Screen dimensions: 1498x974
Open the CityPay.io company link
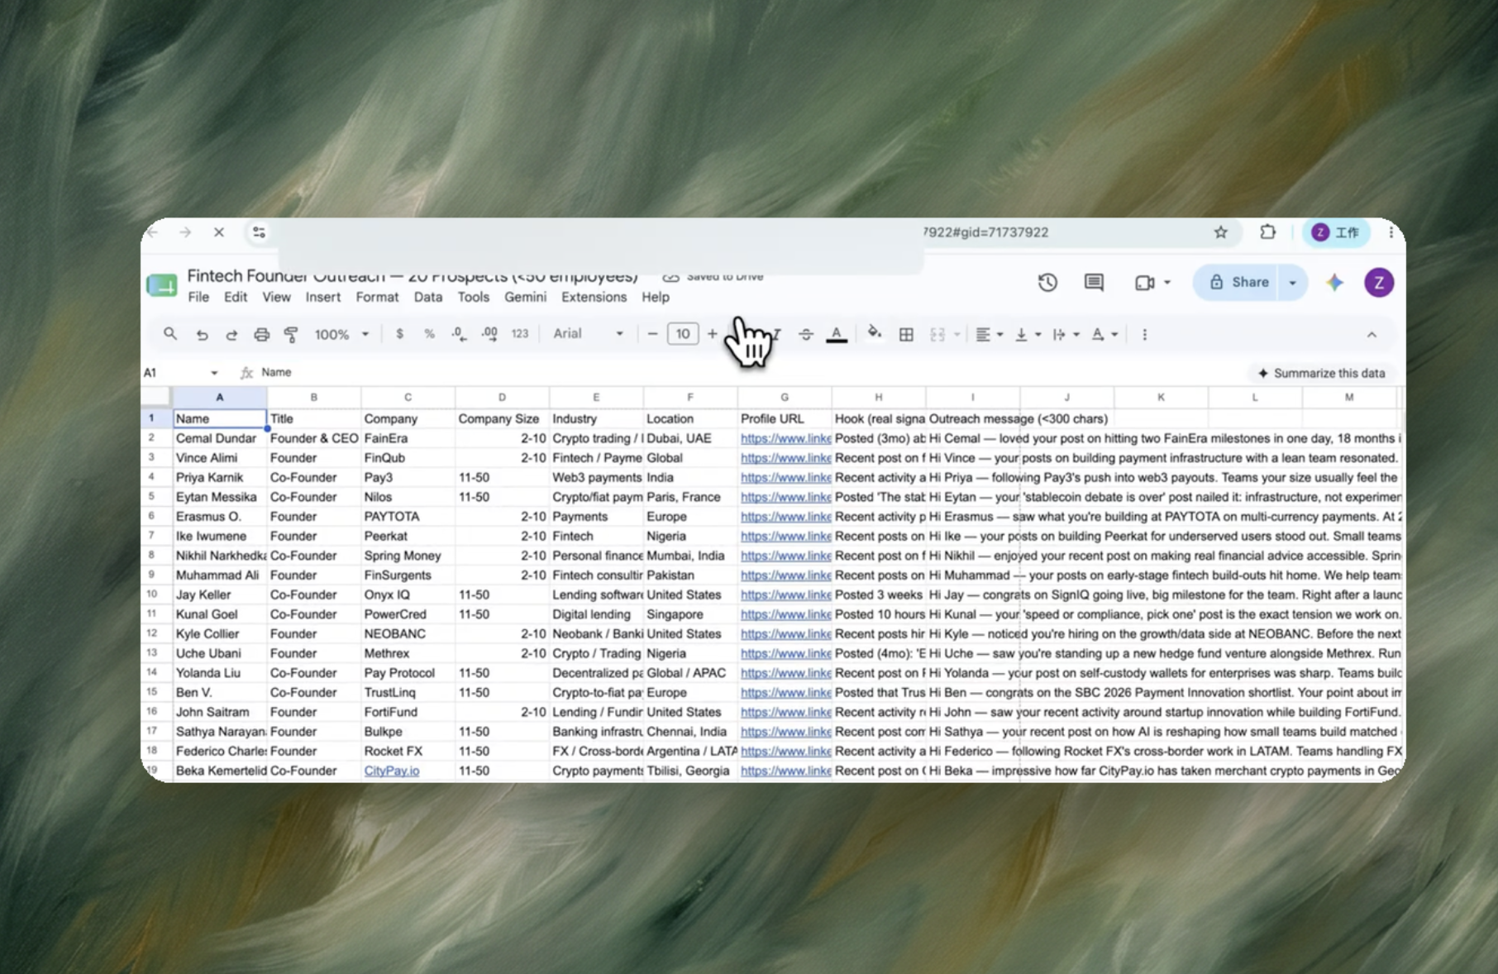[391, 771]
